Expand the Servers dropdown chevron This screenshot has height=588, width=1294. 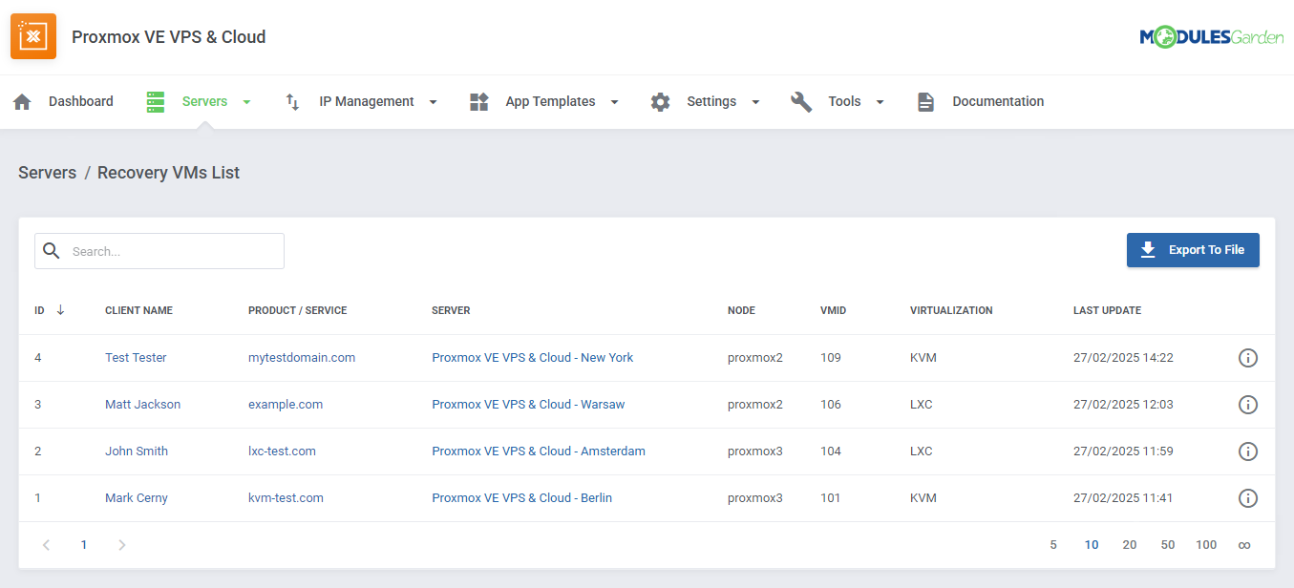pos(246,101)
